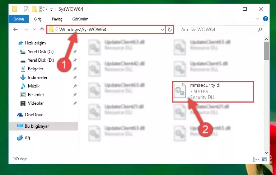Click the New Folder icon in title bar

point(34,9)
